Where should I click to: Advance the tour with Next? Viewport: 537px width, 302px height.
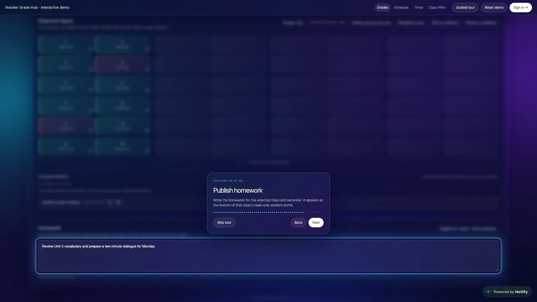[x=316, y=223]
